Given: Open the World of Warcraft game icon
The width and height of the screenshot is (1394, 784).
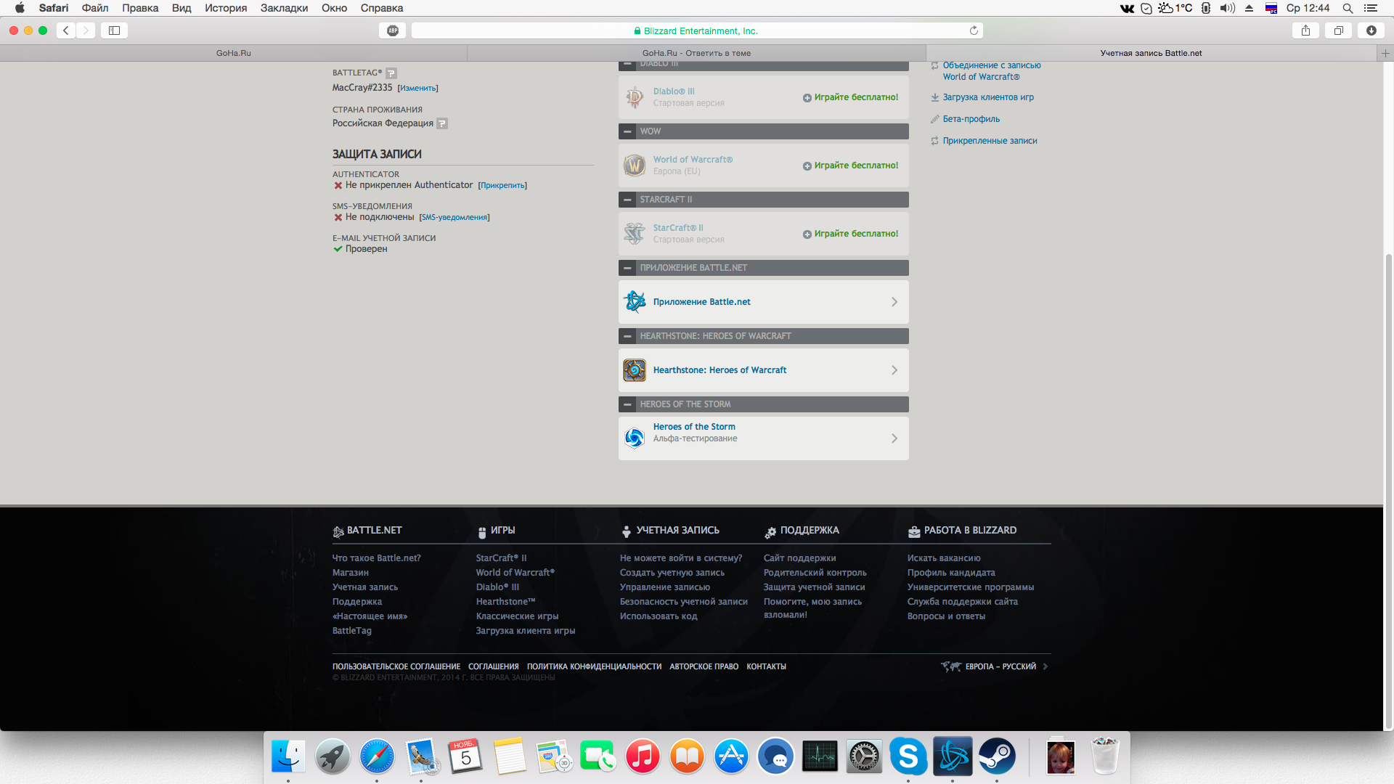Looking at the screenshot, I should pos(635,166).
